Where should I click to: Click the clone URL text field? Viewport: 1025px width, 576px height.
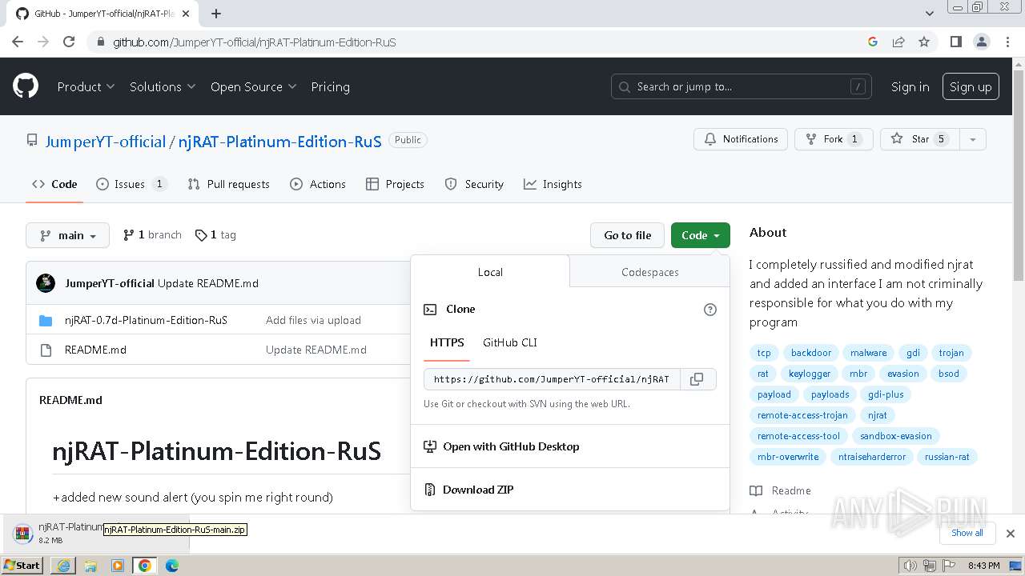pyautogui.click(x=552, y=379)
